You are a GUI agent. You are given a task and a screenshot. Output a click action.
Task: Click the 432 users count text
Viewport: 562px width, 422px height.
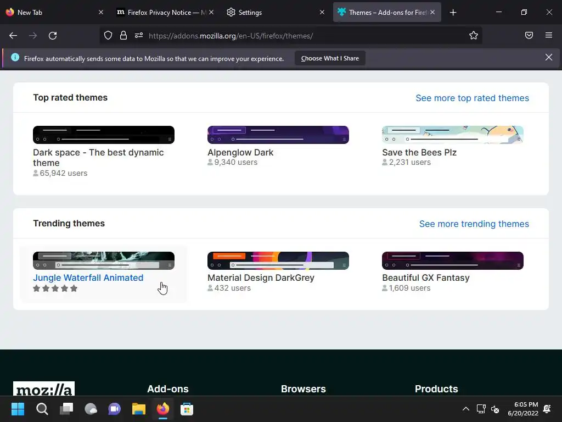(232, 288)
